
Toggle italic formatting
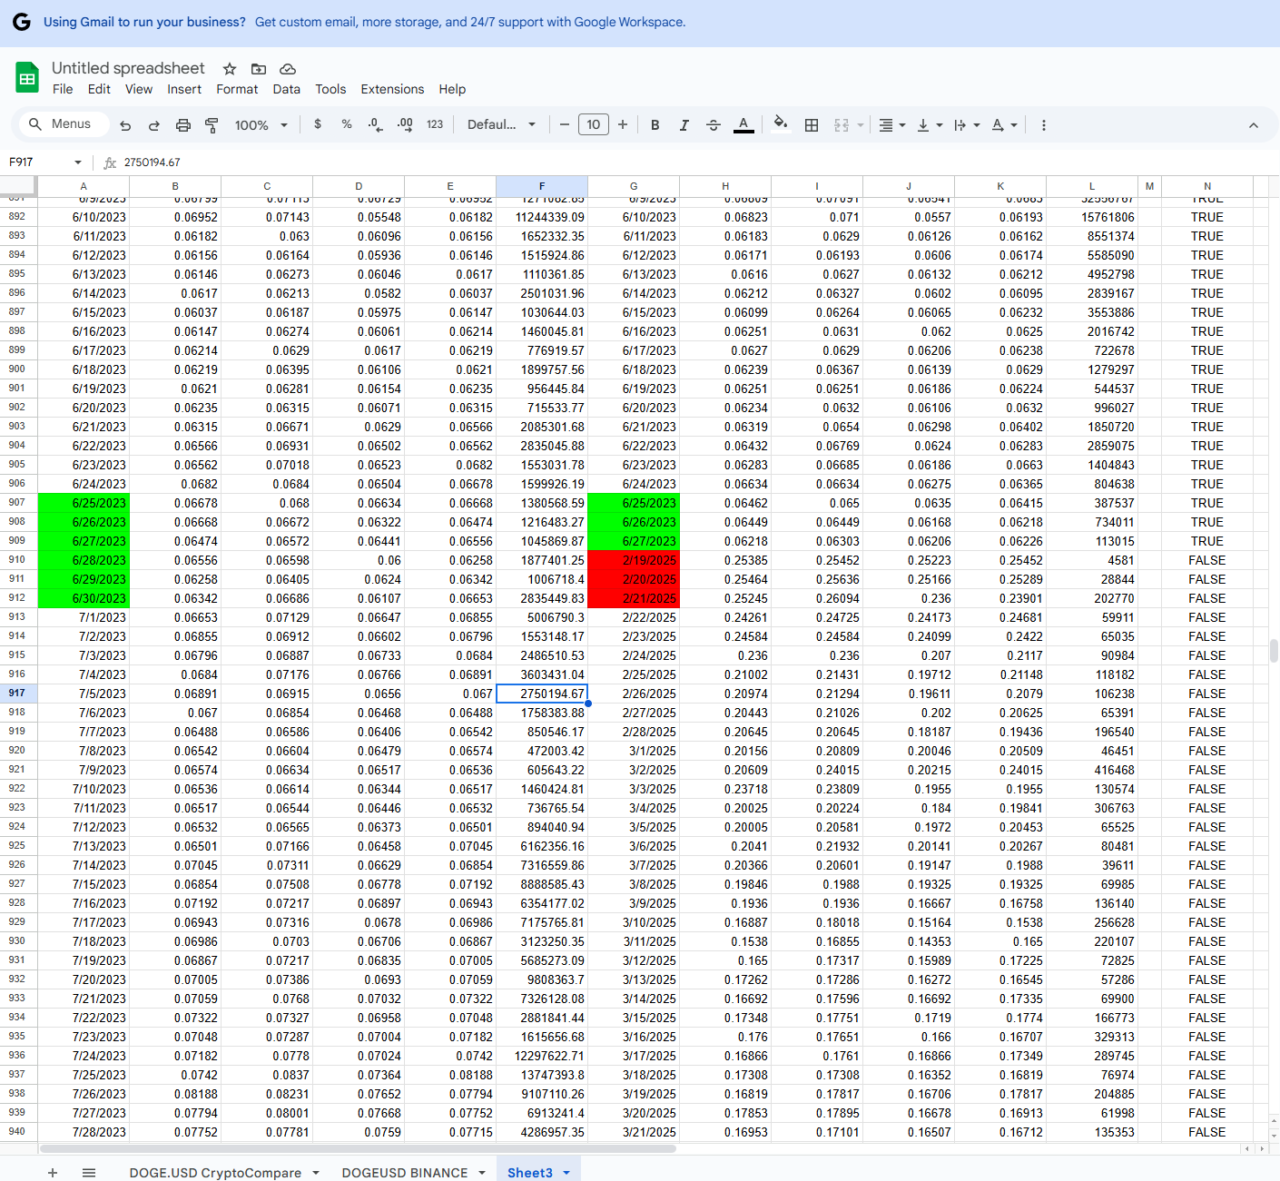tap(684, 125)
